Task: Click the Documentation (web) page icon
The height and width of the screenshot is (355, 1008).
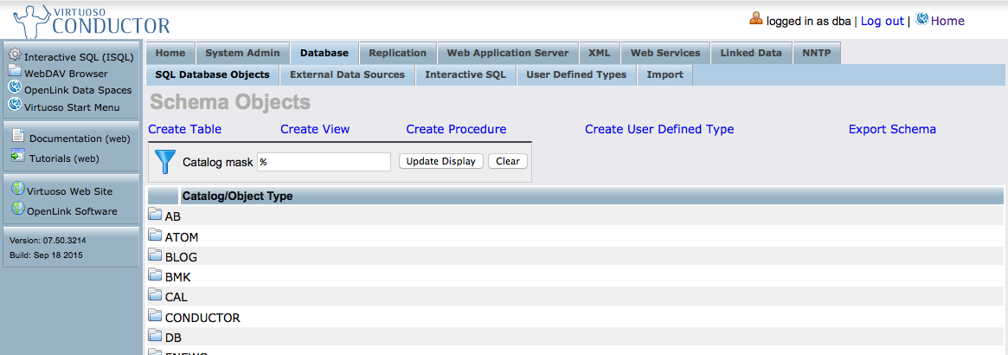Action: 18,138
